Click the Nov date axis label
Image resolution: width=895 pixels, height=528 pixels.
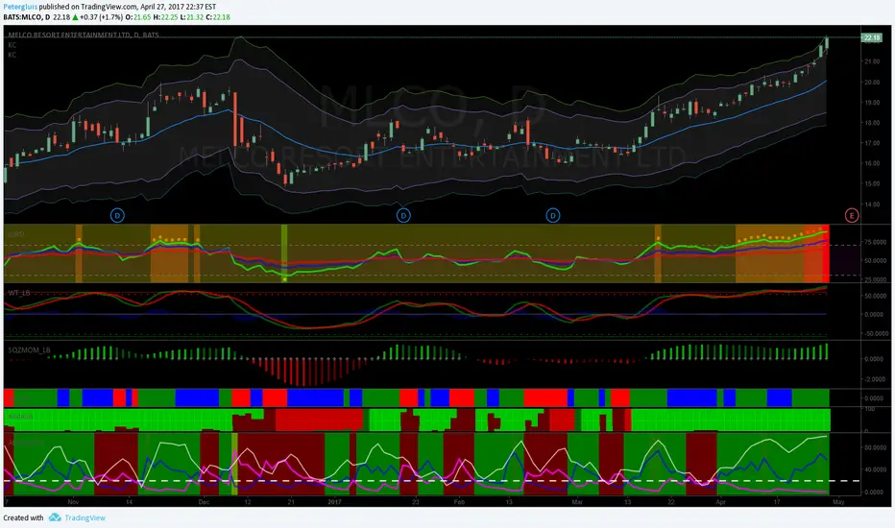73,502
